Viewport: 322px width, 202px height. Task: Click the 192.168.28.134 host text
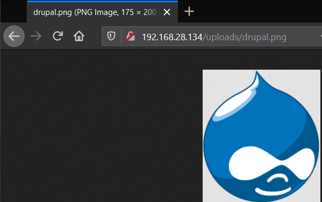(x=172, y=37)
